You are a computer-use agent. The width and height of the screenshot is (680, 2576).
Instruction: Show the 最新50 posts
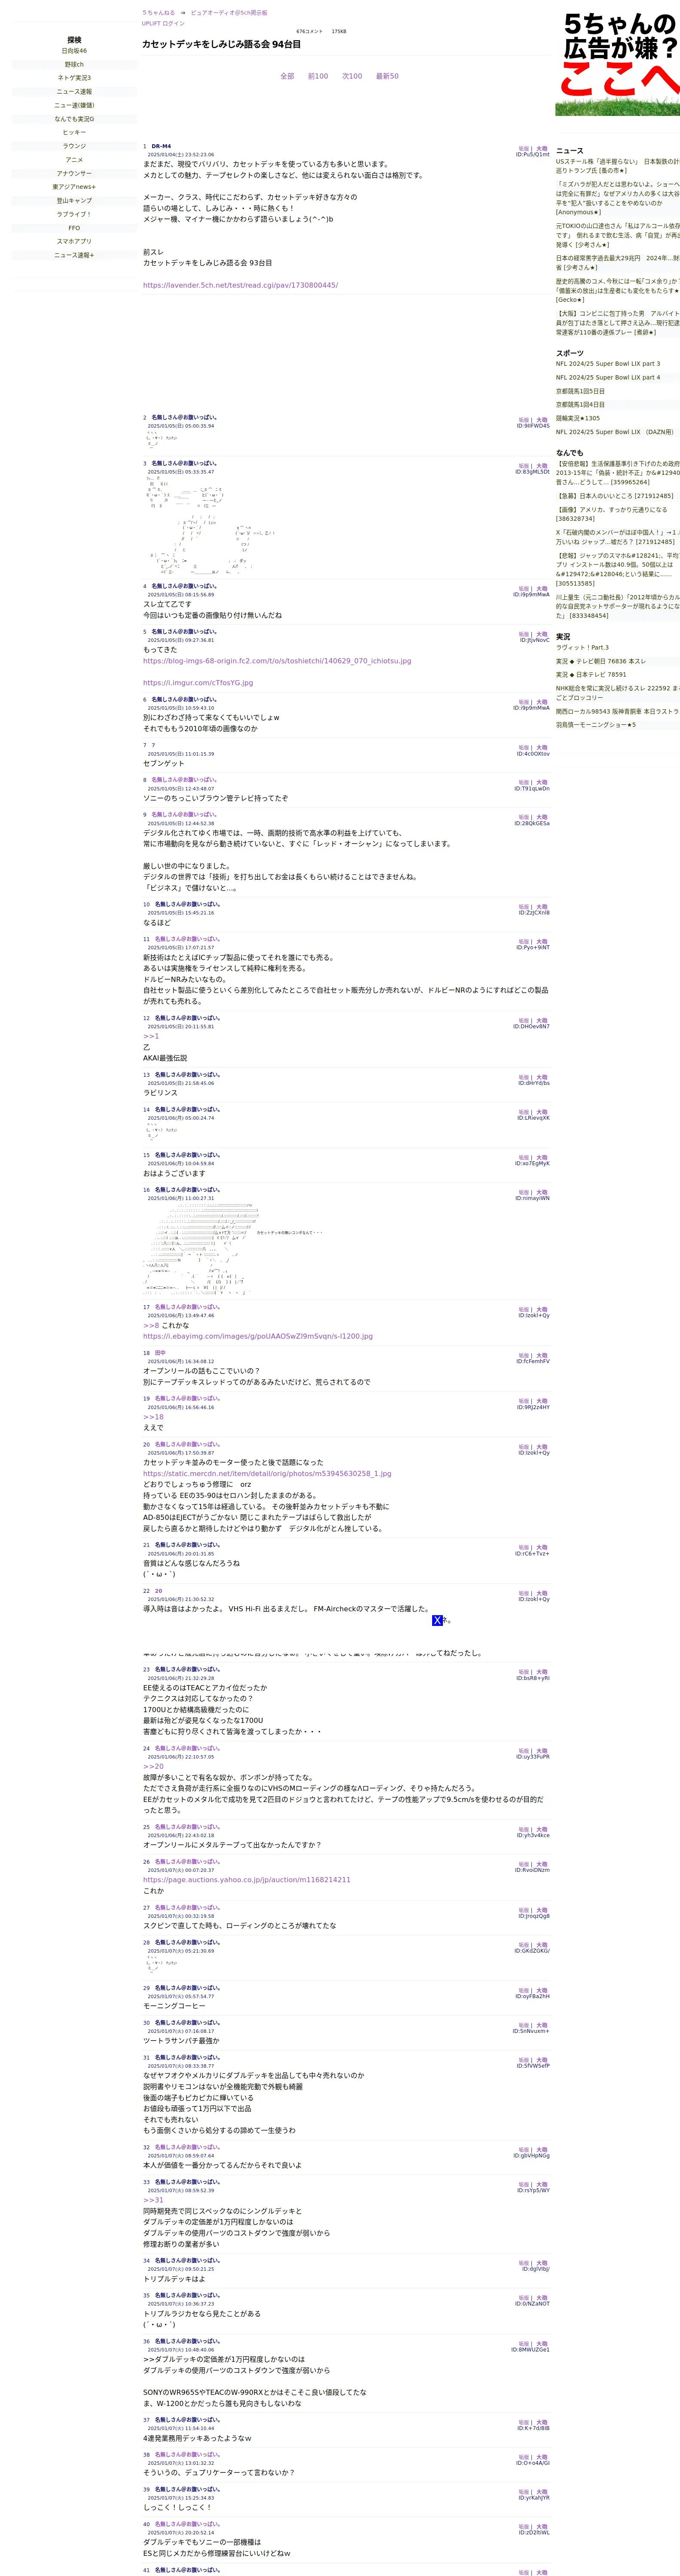tap(387, 76)
